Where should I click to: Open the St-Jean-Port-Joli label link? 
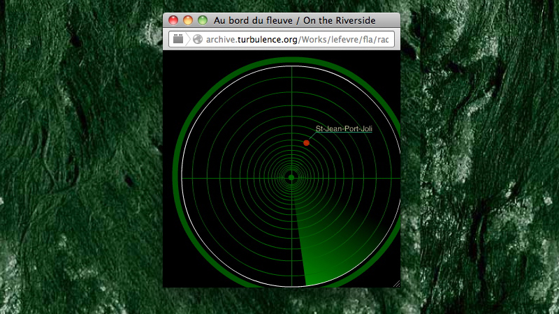point(344,129)
